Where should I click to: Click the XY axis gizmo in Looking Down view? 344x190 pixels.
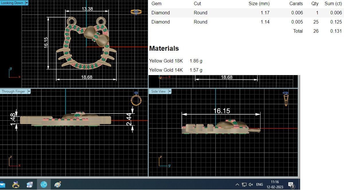tap(14, 73)
